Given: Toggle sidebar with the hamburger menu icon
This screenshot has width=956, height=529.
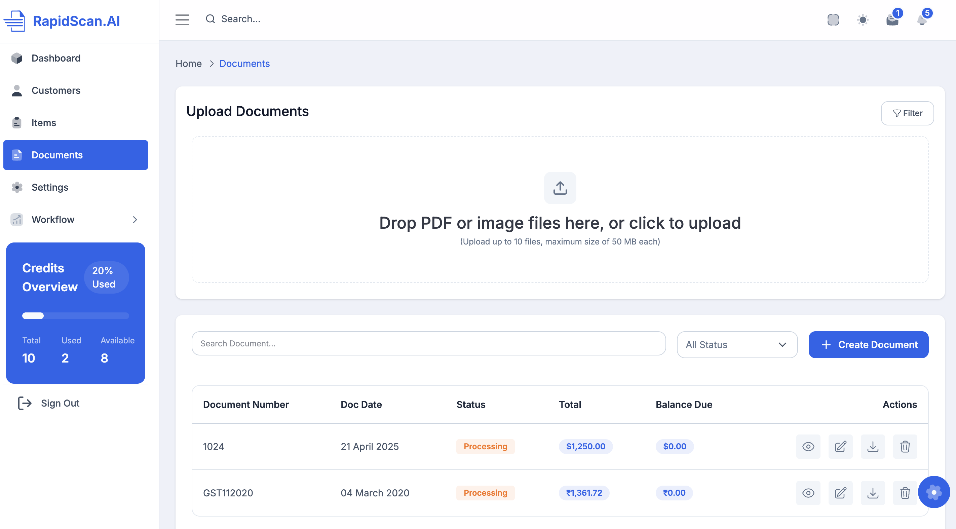Looking at the screenshot, I should tap(182, 19).
